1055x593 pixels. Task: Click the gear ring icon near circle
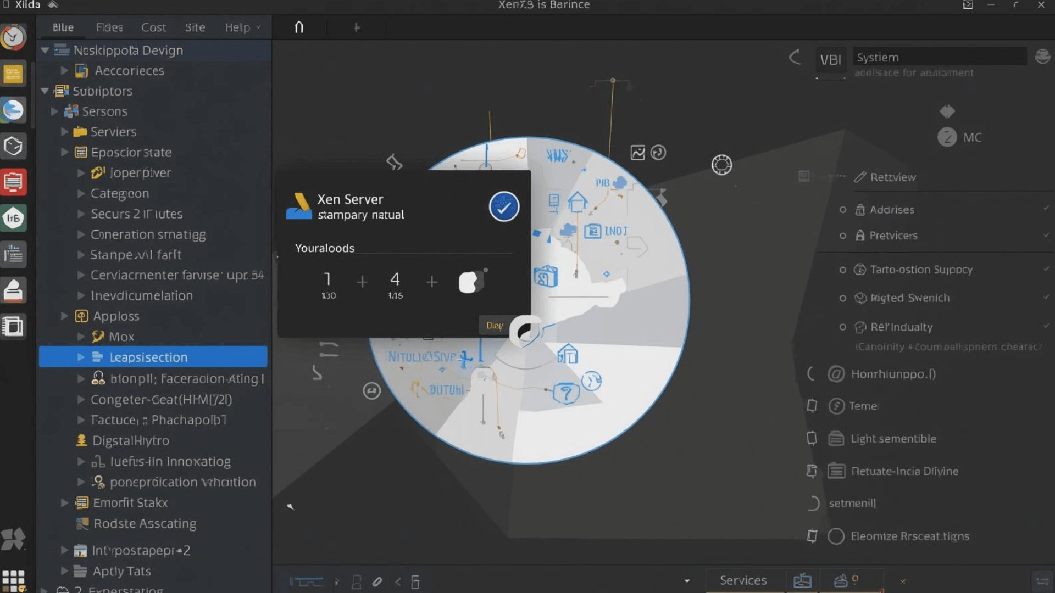pyautogui.click(x=721, y=165)
